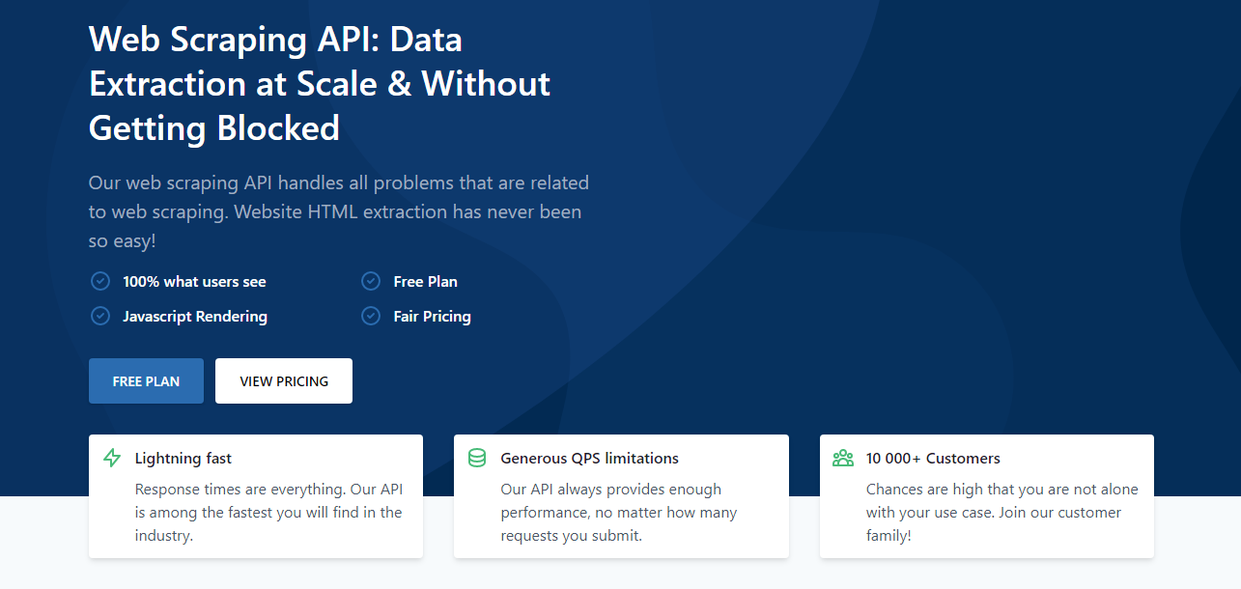The image size is (1241, 589).
Task: Click the 'Fair Pricing' feature label
Action: click(432, 317)
